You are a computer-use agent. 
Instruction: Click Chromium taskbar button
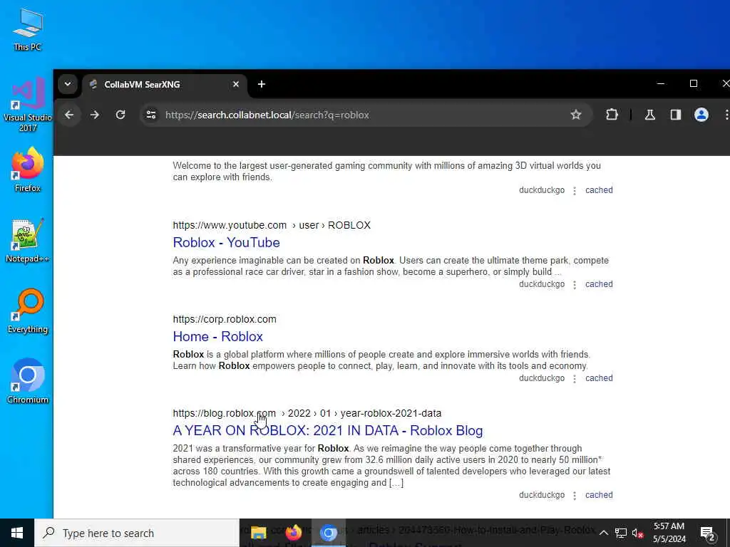(328, 533)
